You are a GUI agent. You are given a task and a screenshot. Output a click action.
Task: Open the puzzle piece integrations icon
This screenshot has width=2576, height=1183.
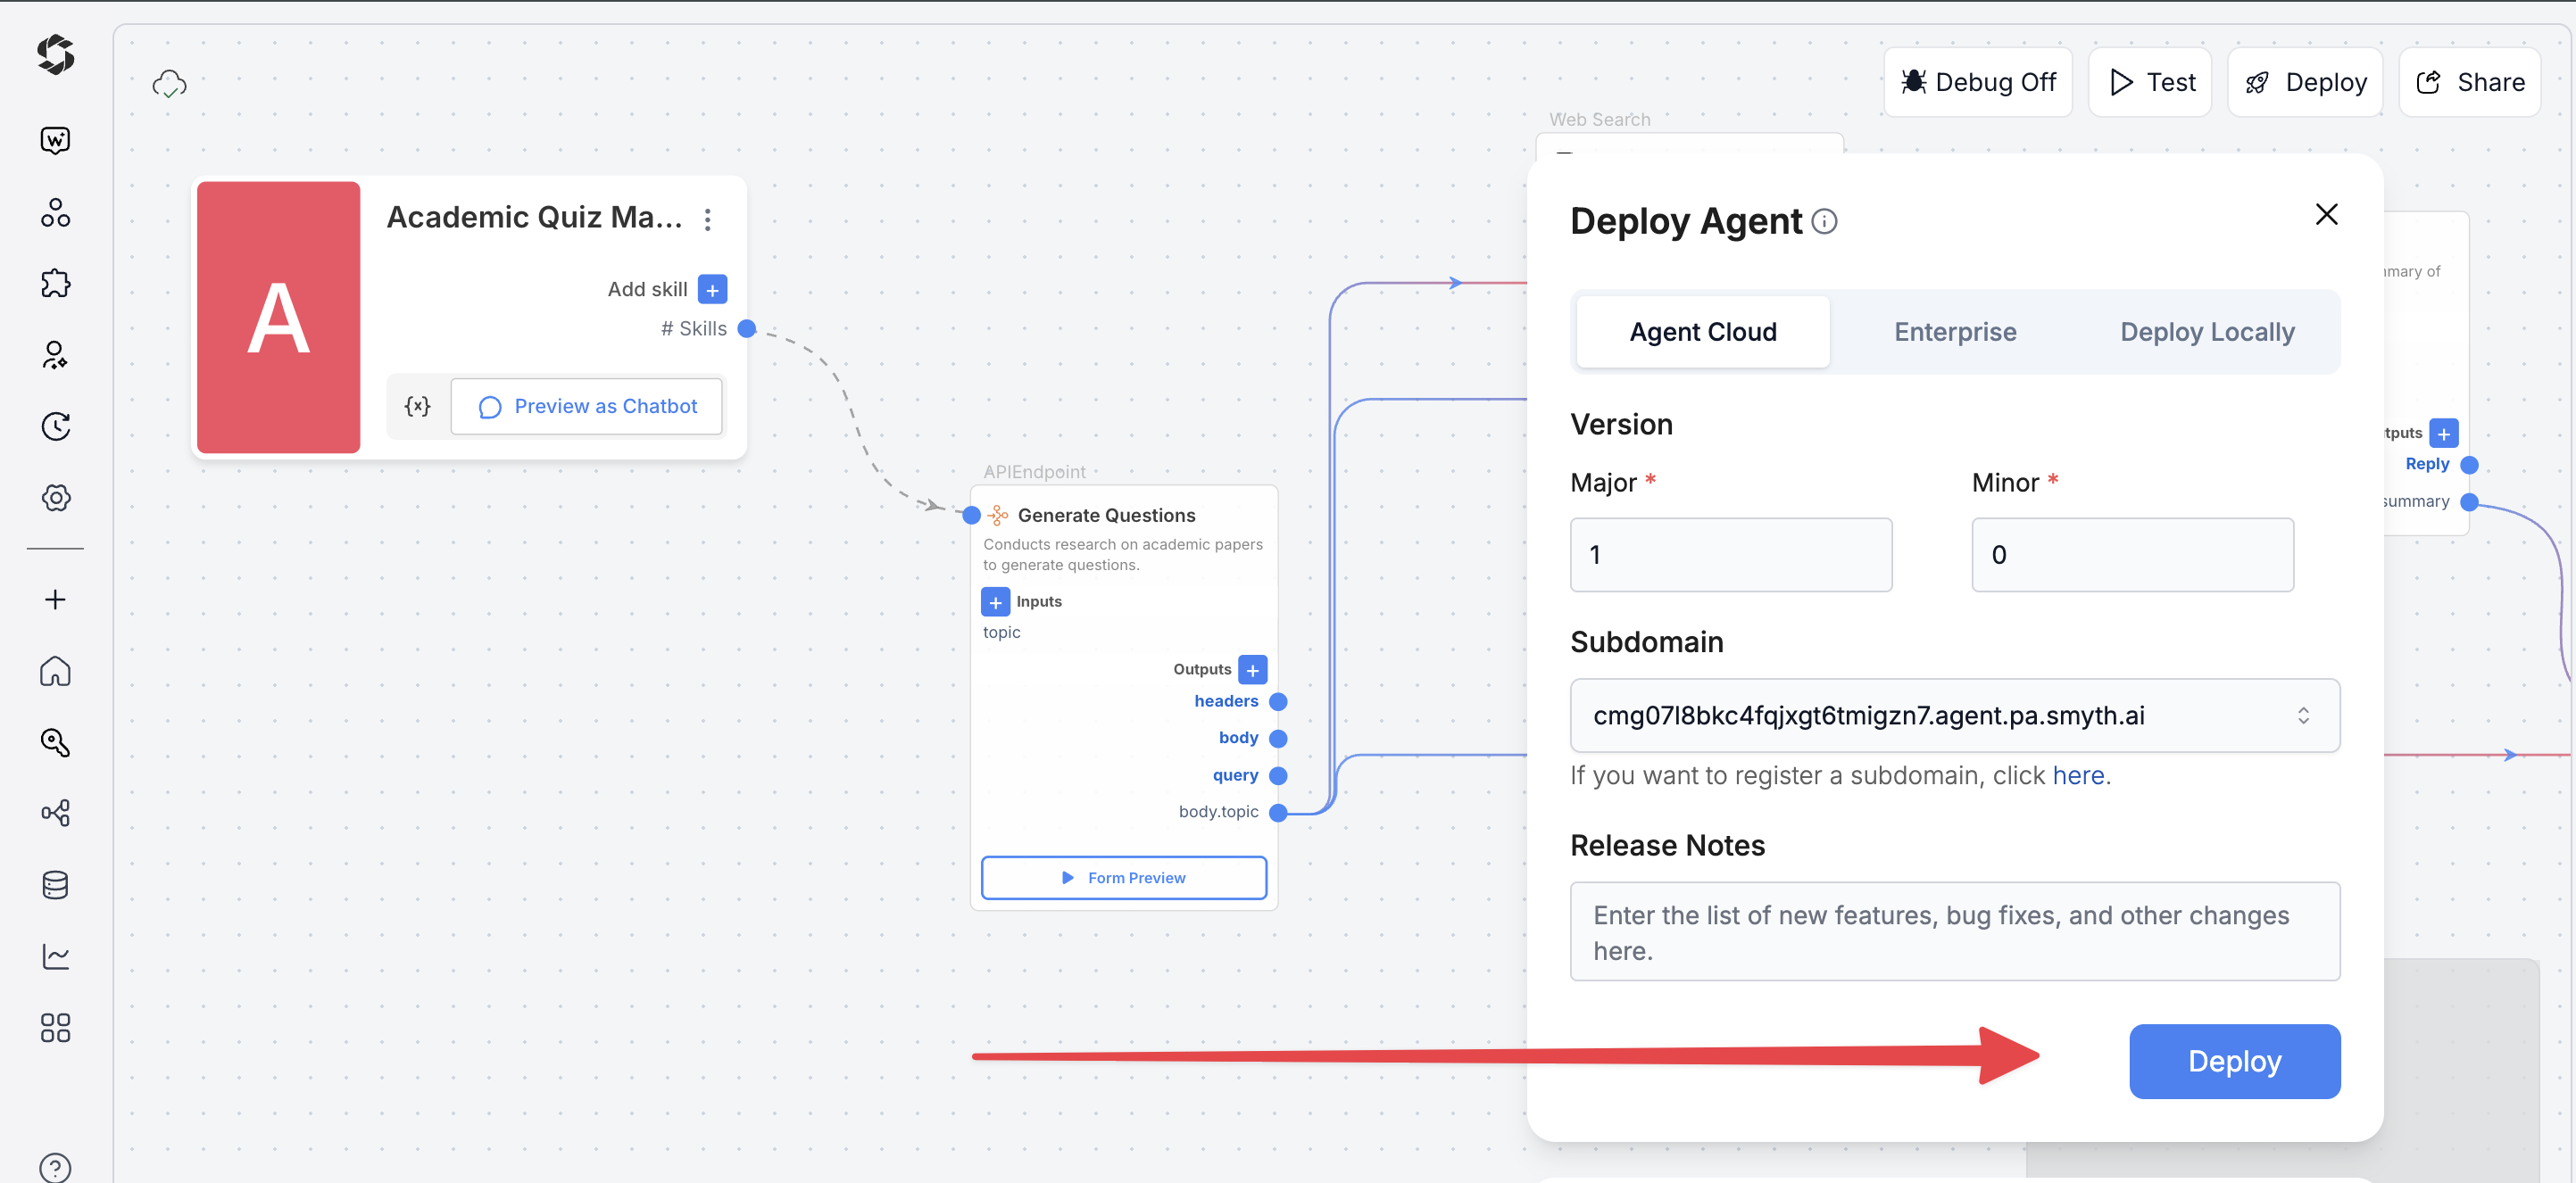pos(56,284)
